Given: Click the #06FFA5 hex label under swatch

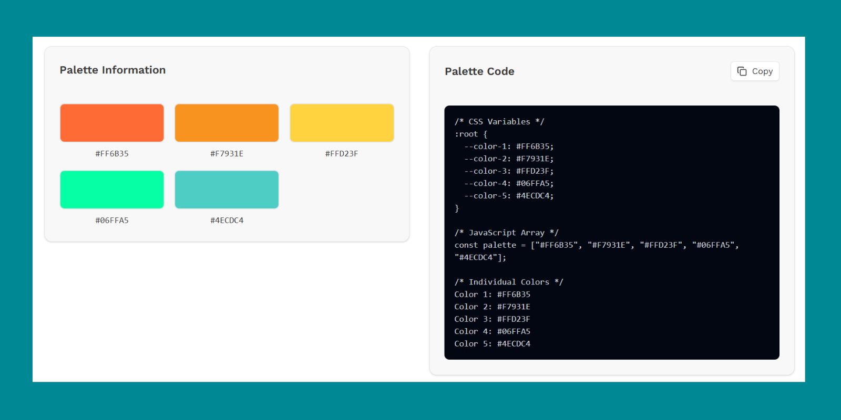Looking at the screenshot, I should (112, 220).
